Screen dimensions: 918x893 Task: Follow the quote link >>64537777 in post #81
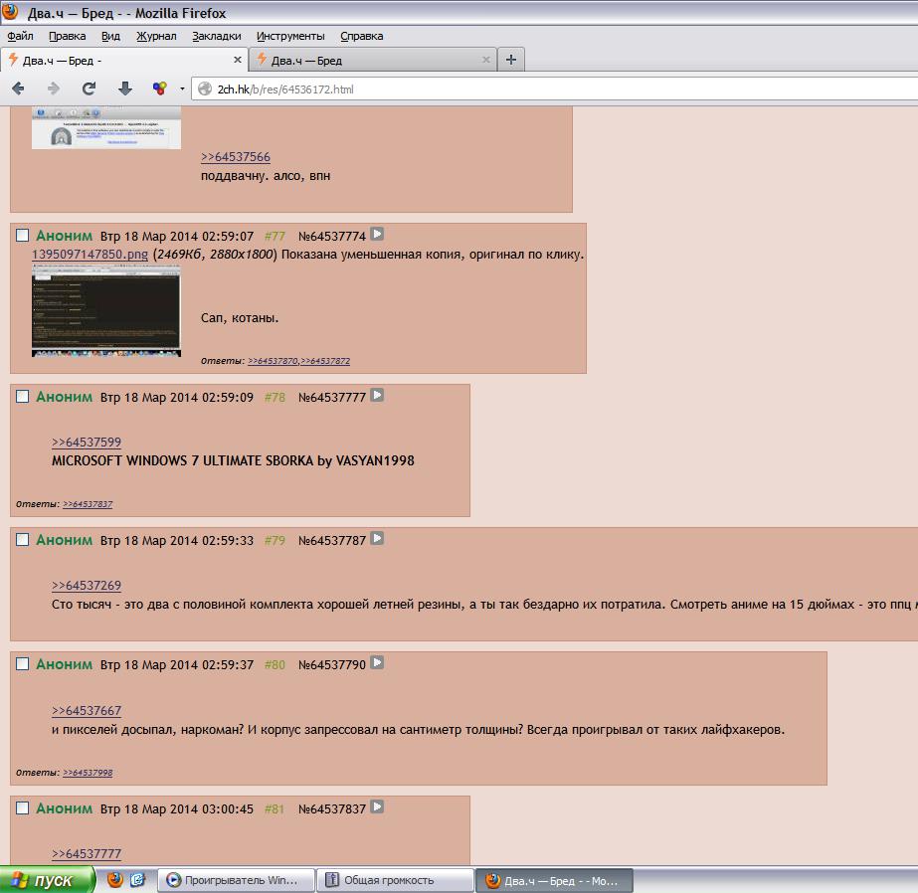(87, 854)
